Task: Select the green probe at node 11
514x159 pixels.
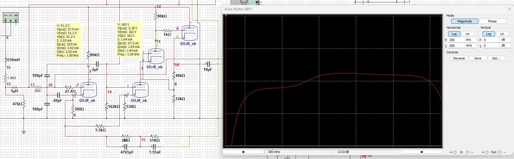Action: click(x=156, y=41)
